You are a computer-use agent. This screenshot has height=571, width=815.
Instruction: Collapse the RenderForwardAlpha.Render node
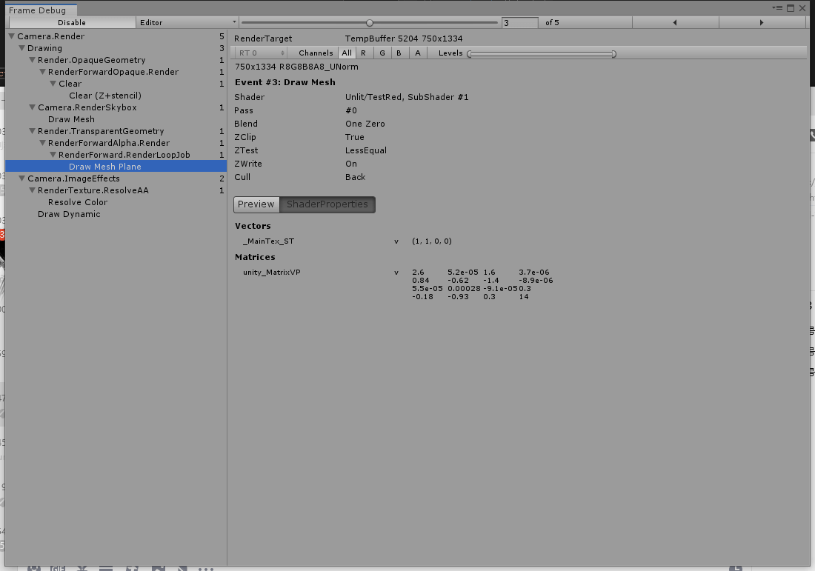point(43,143)
